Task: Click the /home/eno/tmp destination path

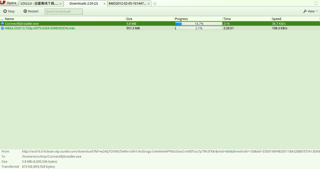Action: tap(52, 156)
